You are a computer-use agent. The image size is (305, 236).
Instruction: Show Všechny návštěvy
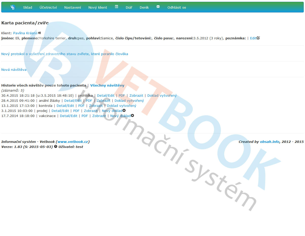point(107,85)
